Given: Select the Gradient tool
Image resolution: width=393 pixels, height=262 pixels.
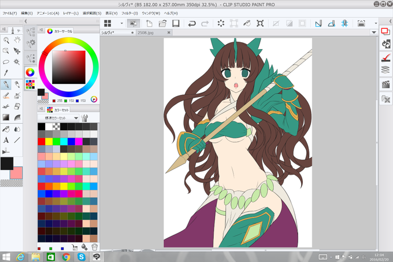Looking at the screenshot, I should pos(6,117).
